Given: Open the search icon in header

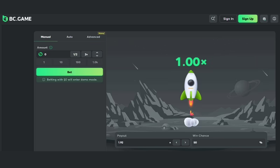Looking at the screenshot, I should pyautogui.click(x=213, y=19).
